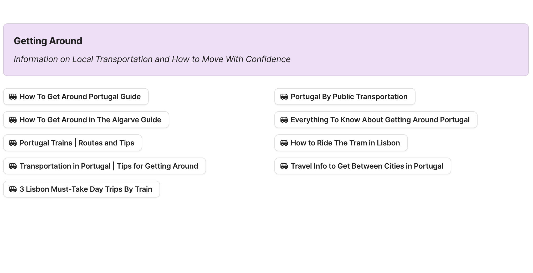Click the bus icon on "Travel Info to Get Between Cities in Portugal"
The height and width of the screenshot is (273, 533).
284,166
